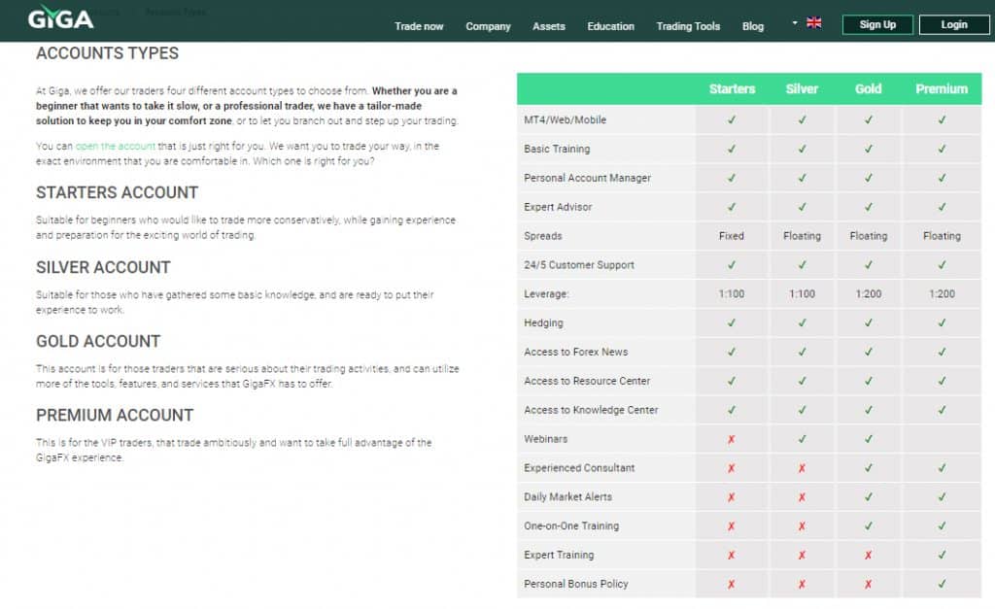Click the 'Webinars' row label
The image size is (995, 609).
[x=546, y=439]
